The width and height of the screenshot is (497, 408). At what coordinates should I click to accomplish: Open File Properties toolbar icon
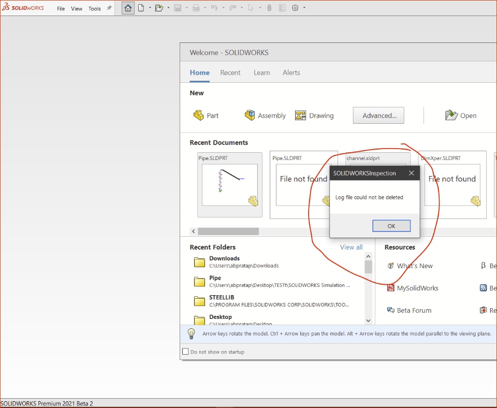tap(282, 8)
